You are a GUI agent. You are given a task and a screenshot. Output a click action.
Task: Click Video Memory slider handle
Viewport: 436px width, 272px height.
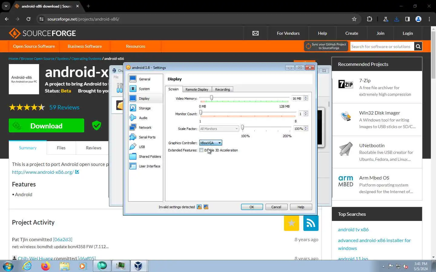[212, 98]
